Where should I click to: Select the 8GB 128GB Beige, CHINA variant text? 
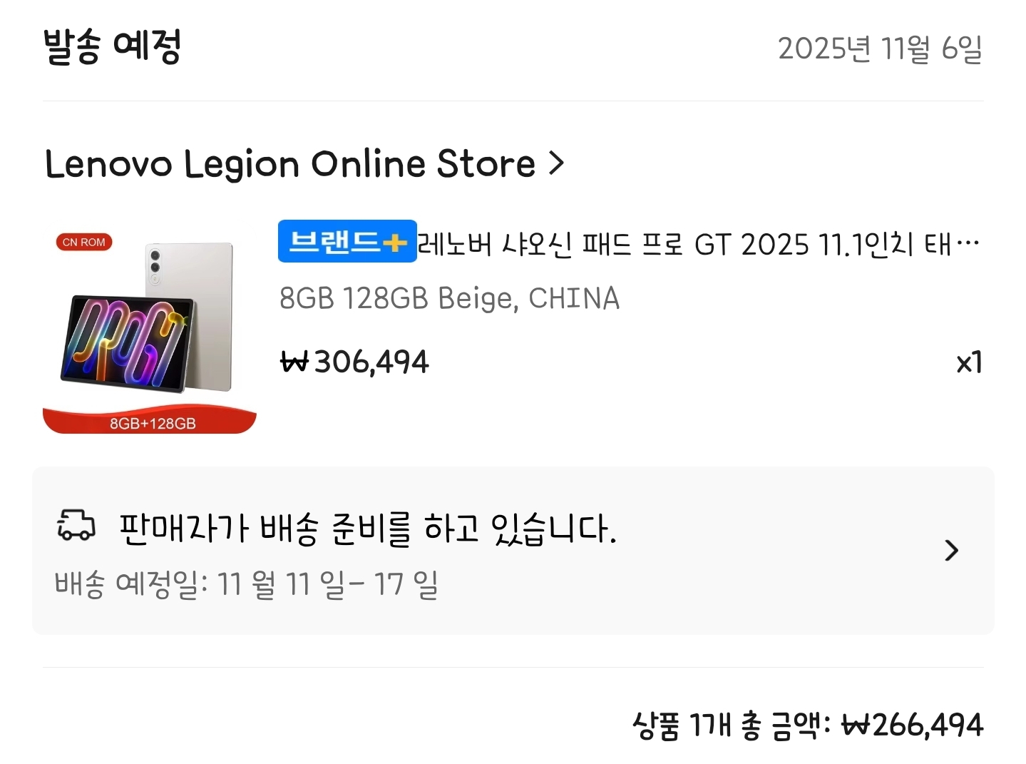[449, 298]
